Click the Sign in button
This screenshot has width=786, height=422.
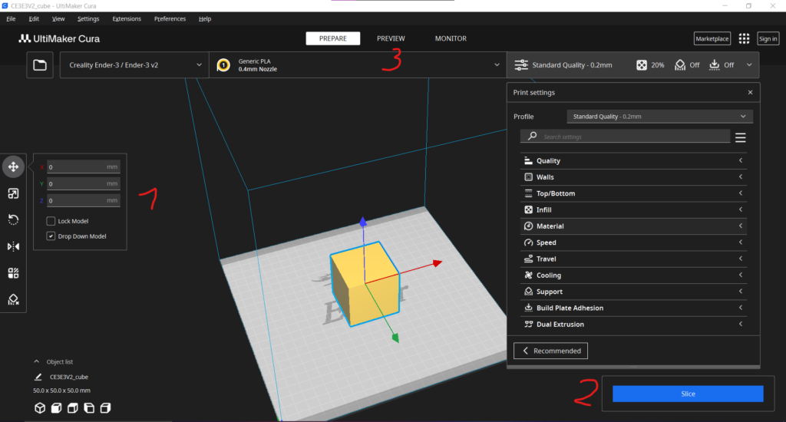[768, 38]
